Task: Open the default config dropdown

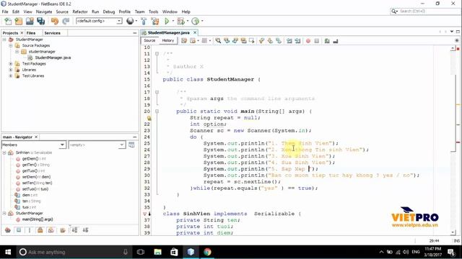Action: (119, 21)
